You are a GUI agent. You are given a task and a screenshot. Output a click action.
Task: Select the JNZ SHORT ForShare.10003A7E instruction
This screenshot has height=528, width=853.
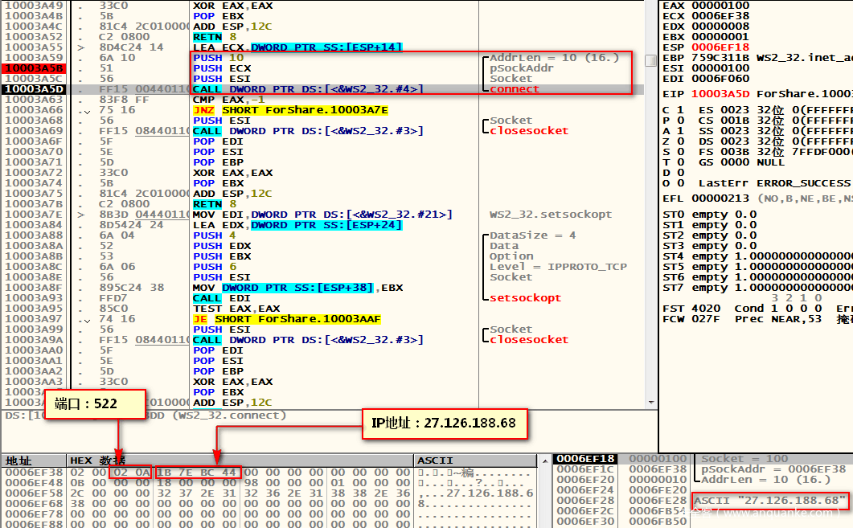tap(290, 110)
